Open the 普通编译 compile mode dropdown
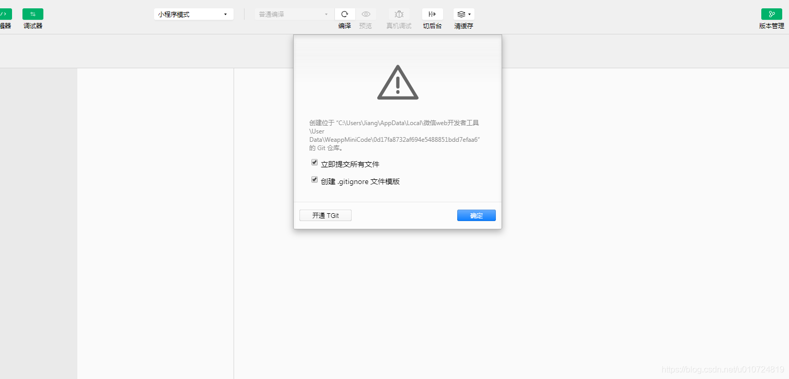Viewport: 789px width, 379px height. point(294,14)
